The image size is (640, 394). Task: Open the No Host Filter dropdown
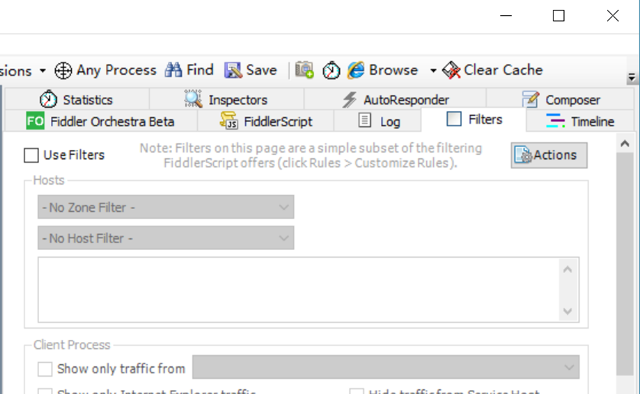tap(166, 238)
